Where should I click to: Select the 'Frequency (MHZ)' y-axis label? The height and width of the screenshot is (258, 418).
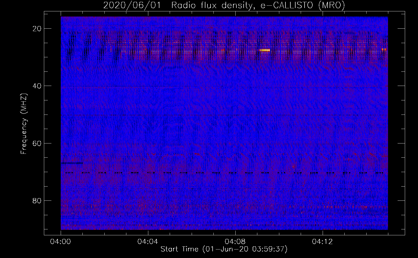24,124
